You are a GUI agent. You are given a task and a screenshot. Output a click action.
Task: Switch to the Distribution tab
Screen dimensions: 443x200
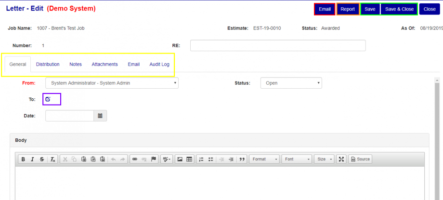[x=48, y=65]
